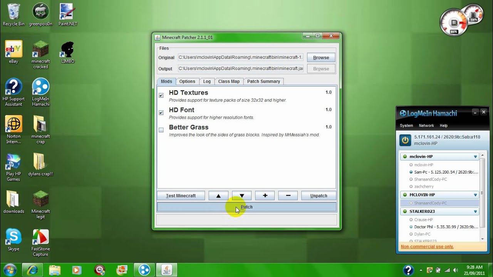This screenshot has height=277, width=493.
Task: Select the Better Grass mod row title
Action: coord(189,127)
